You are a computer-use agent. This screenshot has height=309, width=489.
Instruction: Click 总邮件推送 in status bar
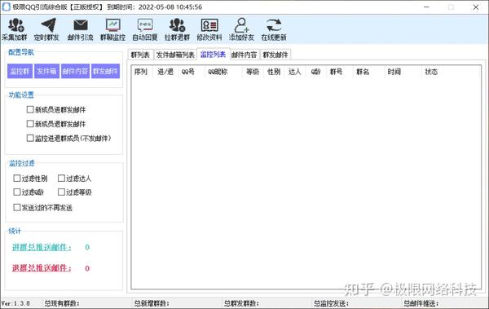[x=421, y=303]
